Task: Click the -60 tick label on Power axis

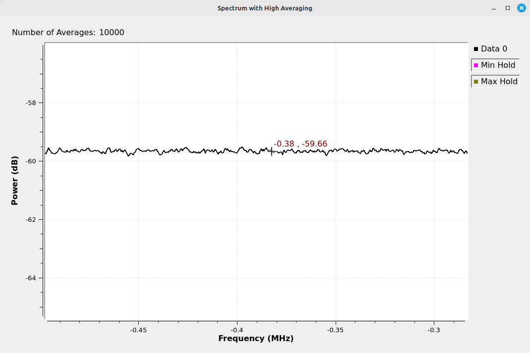Action: tap(32, 161)
